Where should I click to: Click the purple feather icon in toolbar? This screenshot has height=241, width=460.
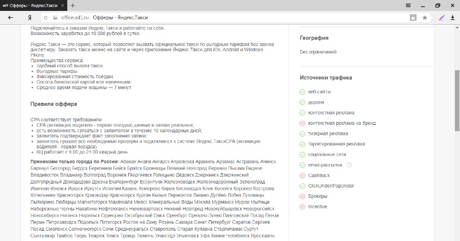441,18
